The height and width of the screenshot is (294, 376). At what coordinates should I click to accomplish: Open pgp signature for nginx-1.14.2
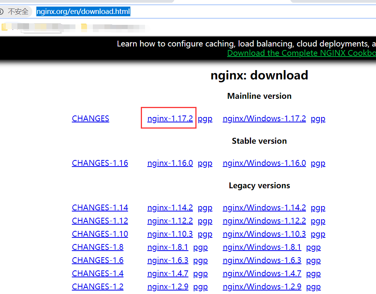tap(205, 208)
